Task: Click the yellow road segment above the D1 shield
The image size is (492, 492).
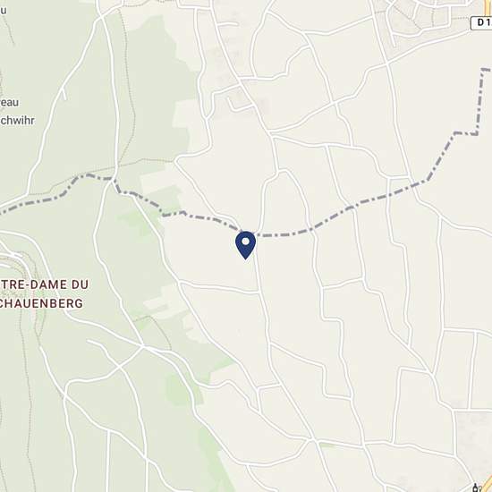Action: click(488, 8)
